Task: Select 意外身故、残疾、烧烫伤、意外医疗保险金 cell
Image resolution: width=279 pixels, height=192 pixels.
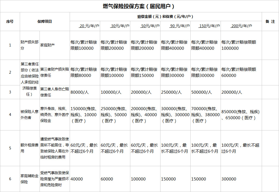Action: pos(55,115)
